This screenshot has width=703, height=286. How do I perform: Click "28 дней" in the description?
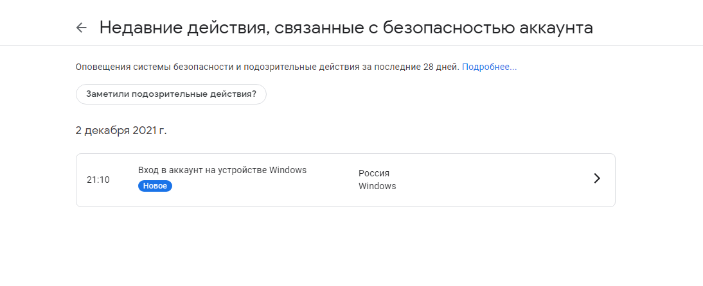[441, 67]
